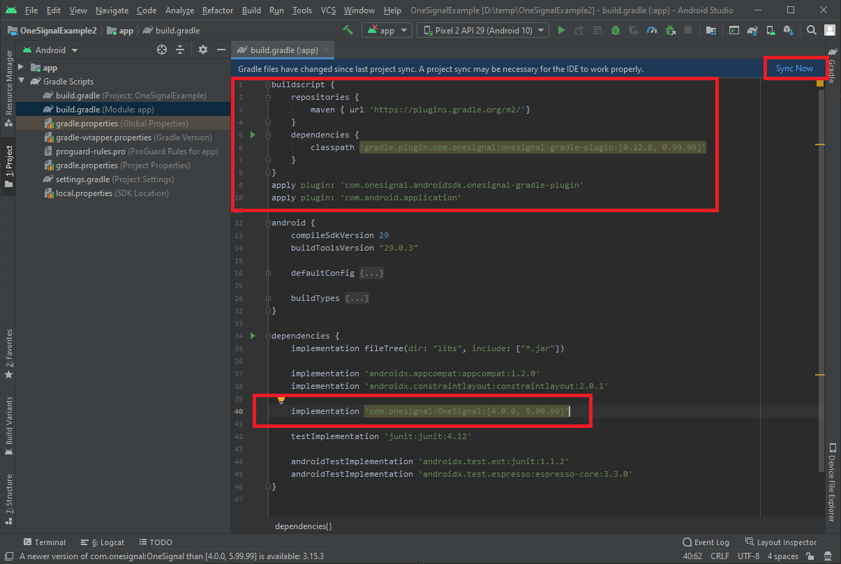
Task: Click the user account avatar icon
Action: click(829, 30)
